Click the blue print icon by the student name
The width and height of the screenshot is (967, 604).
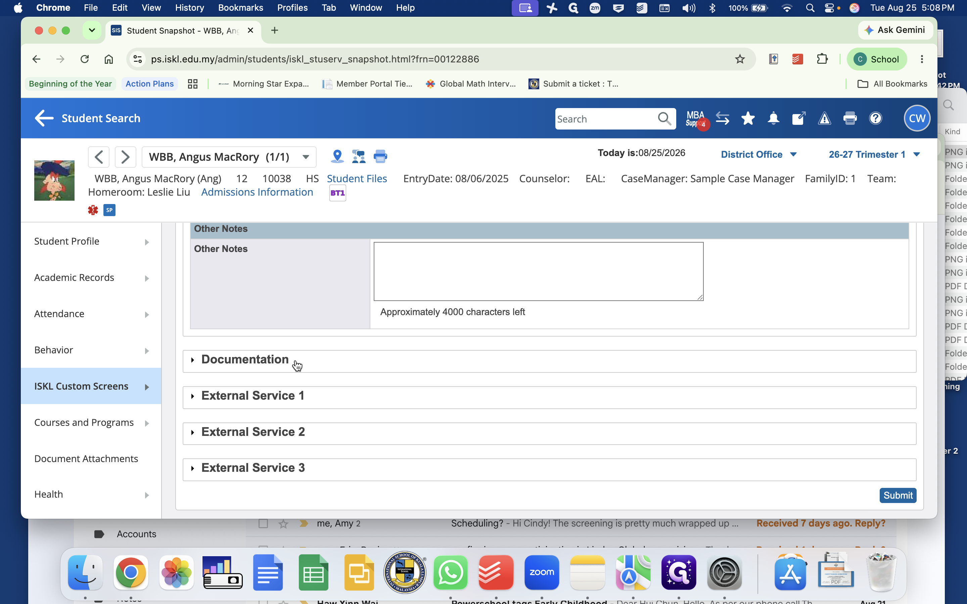pos(380,156)
